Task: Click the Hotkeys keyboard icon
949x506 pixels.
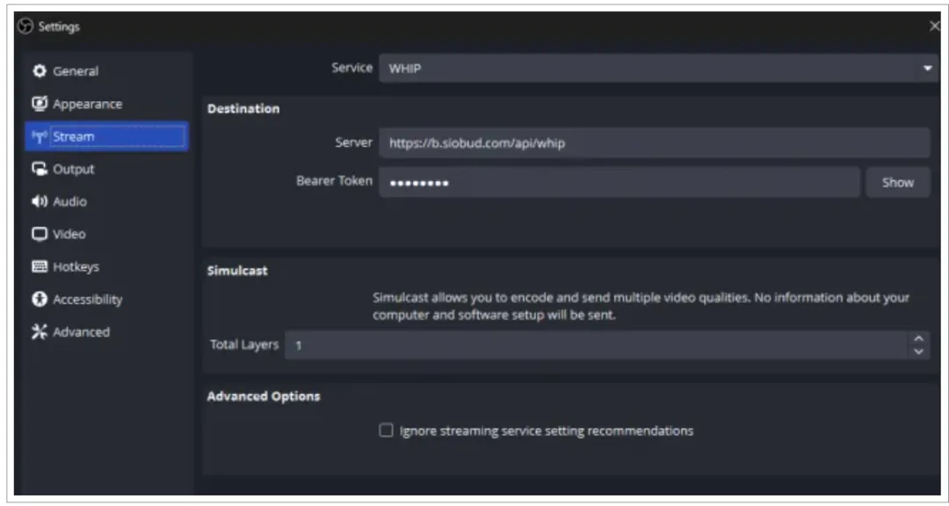Action: (x=40, y=267)
